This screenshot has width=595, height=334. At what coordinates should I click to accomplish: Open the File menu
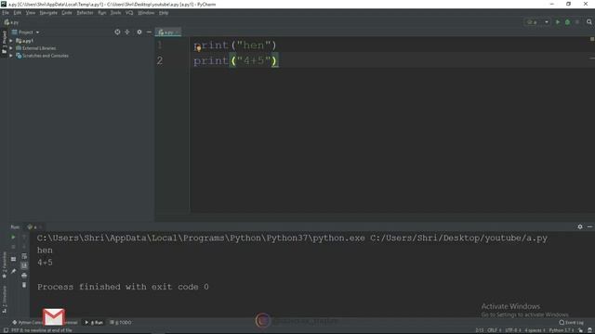[x=6, y=13]
